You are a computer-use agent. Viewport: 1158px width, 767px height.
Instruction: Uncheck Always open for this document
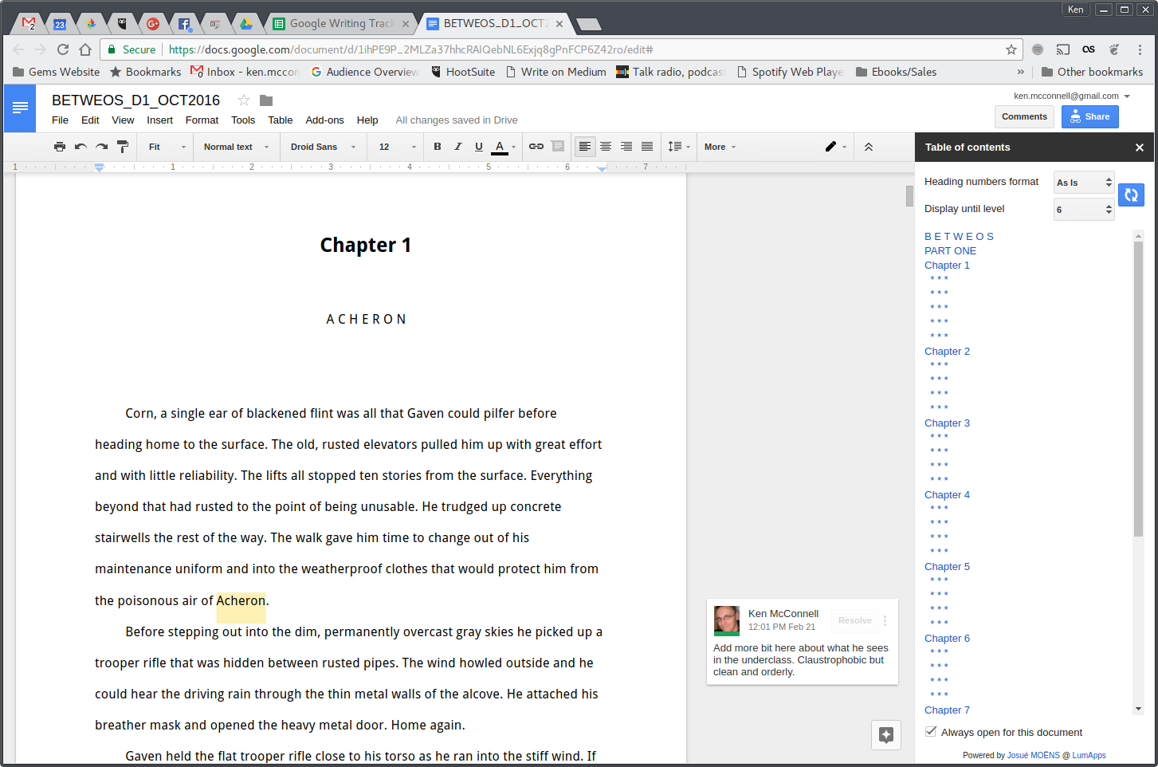tap(930, 731)
